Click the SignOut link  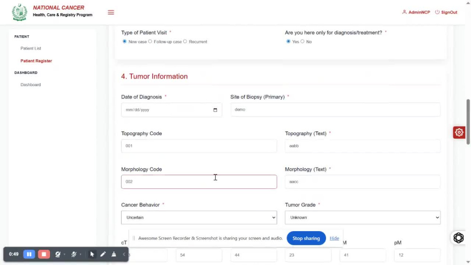(449, 12)
